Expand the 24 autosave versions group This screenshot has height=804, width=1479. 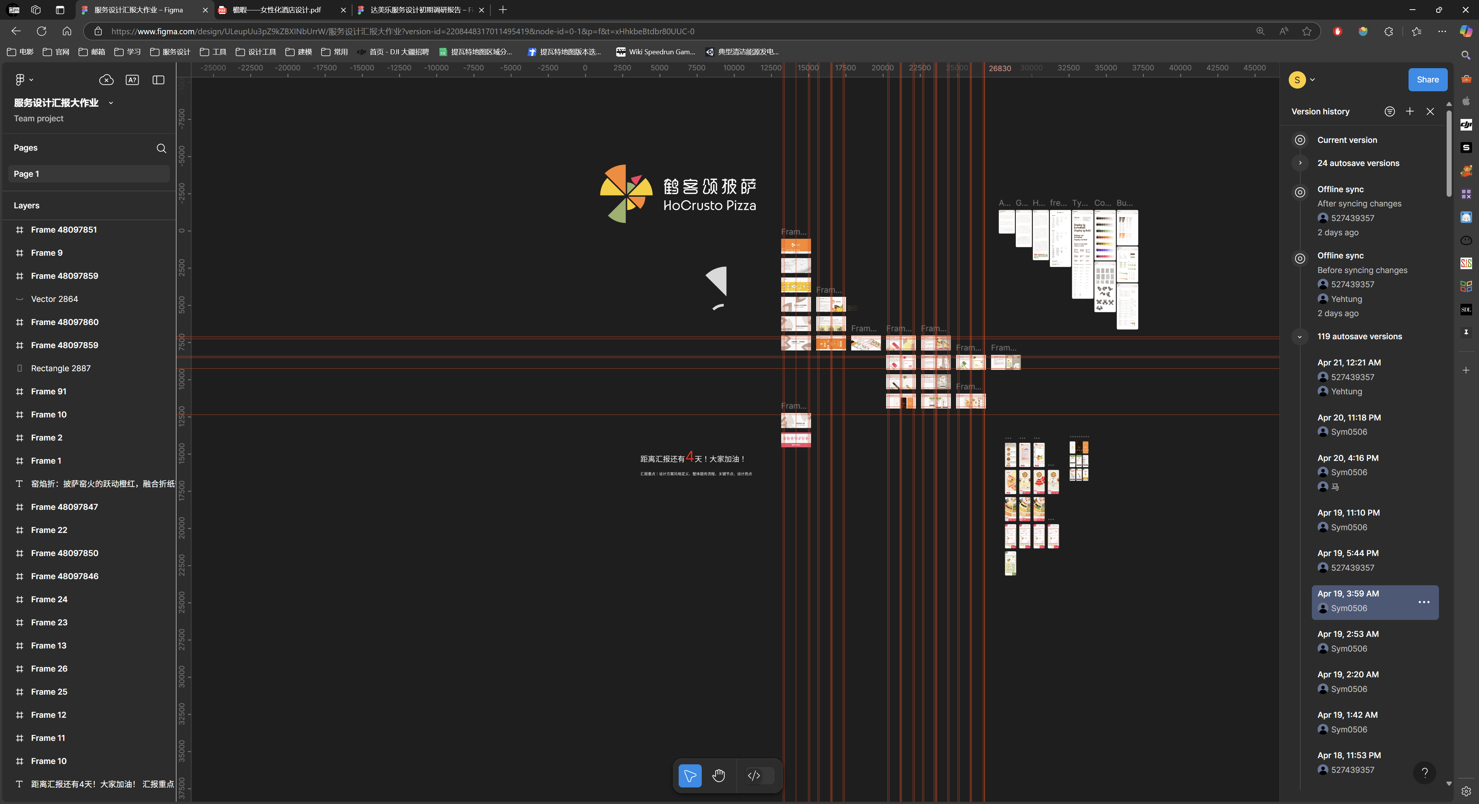click(1300, 163)
